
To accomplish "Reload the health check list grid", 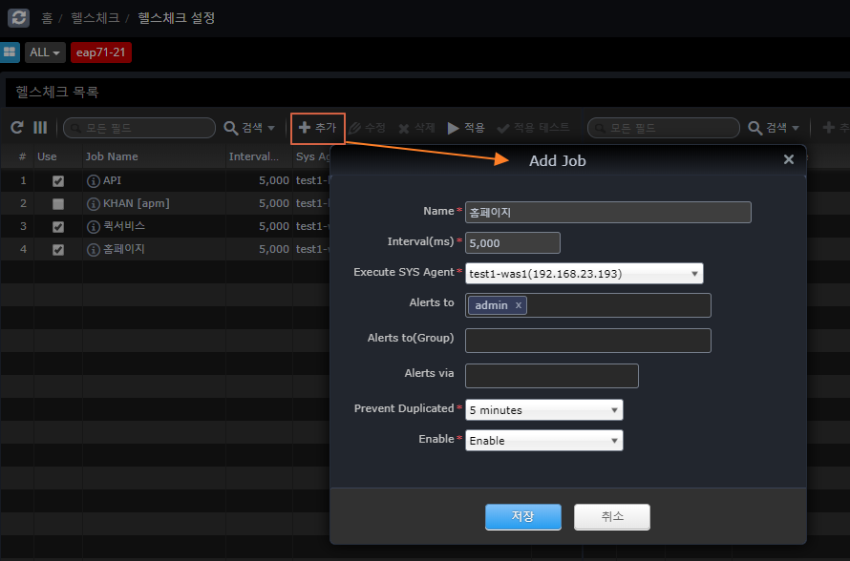I will point(16,127).
